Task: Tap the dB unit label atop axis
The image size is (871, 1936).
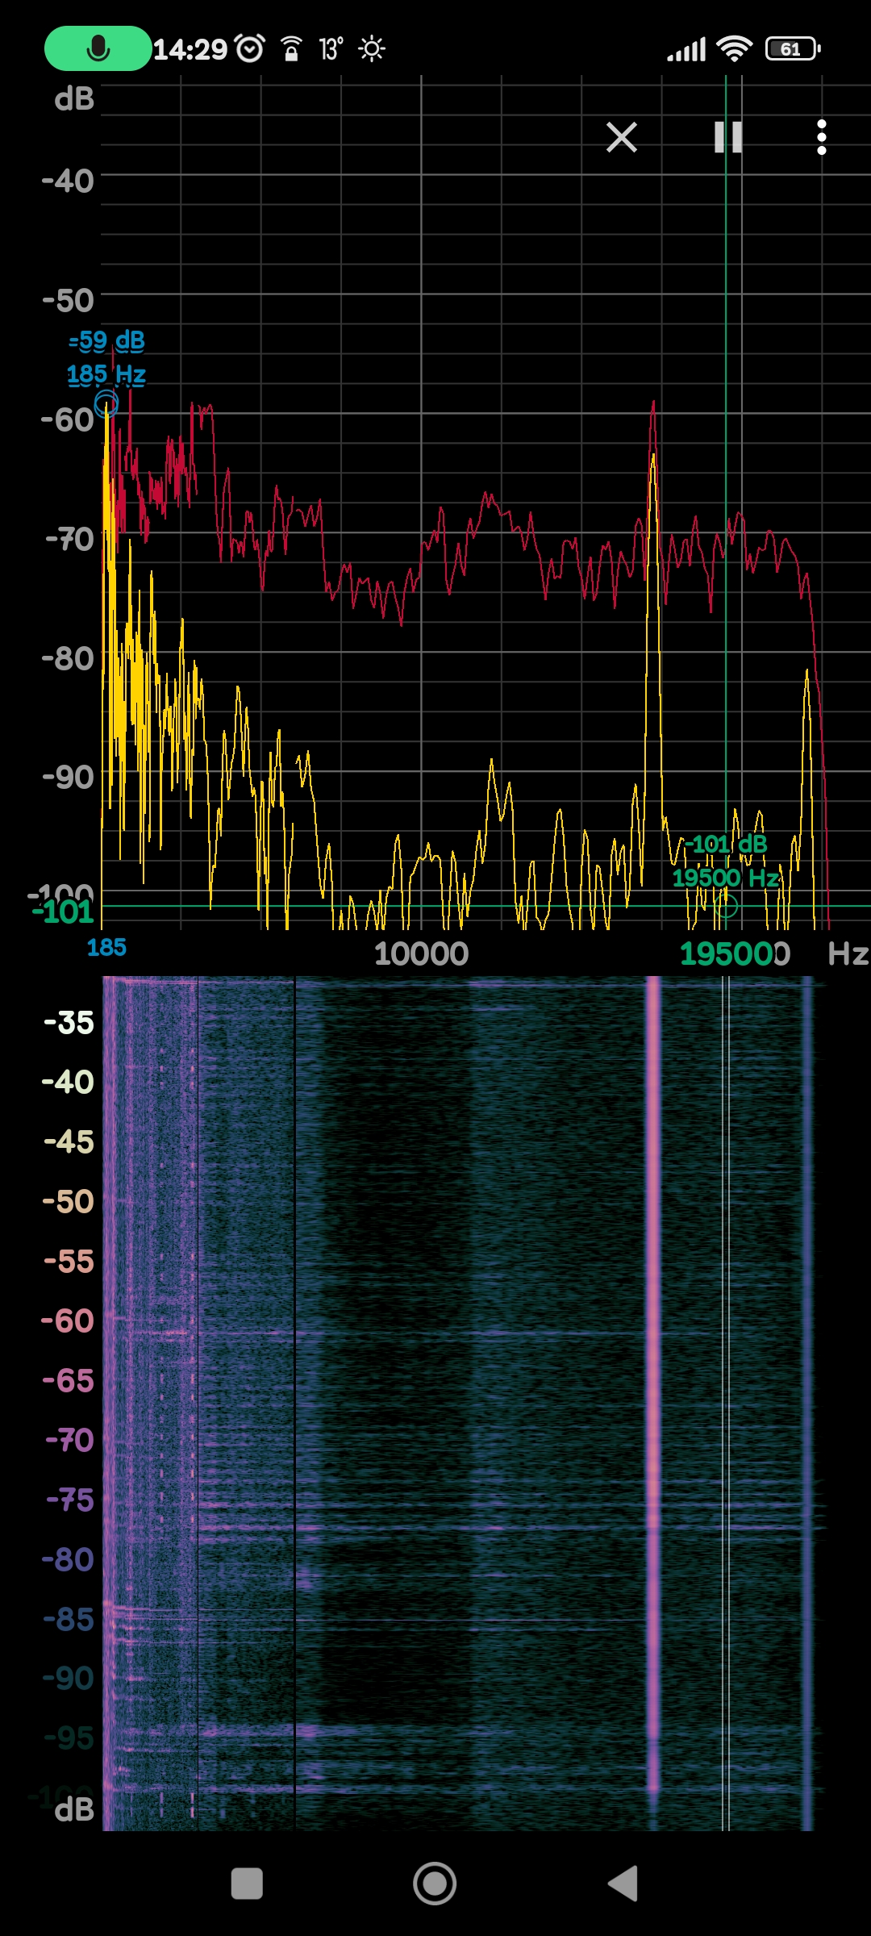Action: pyautogui.click(x=74, y=98)
